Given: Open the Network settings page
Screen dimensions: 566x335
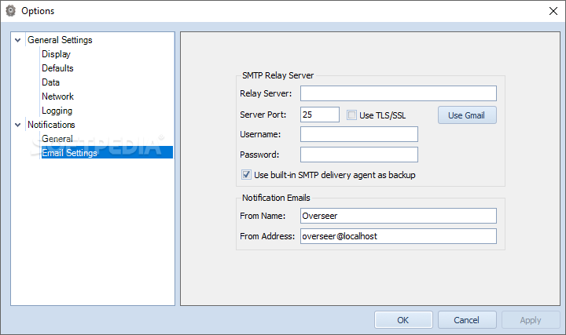Looking at the screenshot, I should click(57, 96).
